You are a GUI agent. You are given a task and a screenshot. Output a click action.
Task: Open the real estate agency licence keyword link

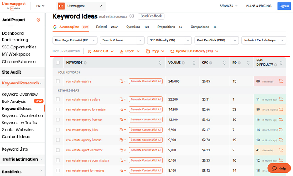click(84, 120)
